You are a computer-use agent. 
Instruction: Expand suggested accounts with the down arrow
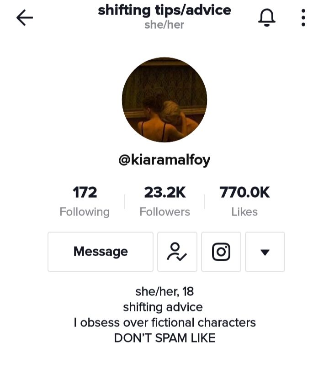click(265, 252)
